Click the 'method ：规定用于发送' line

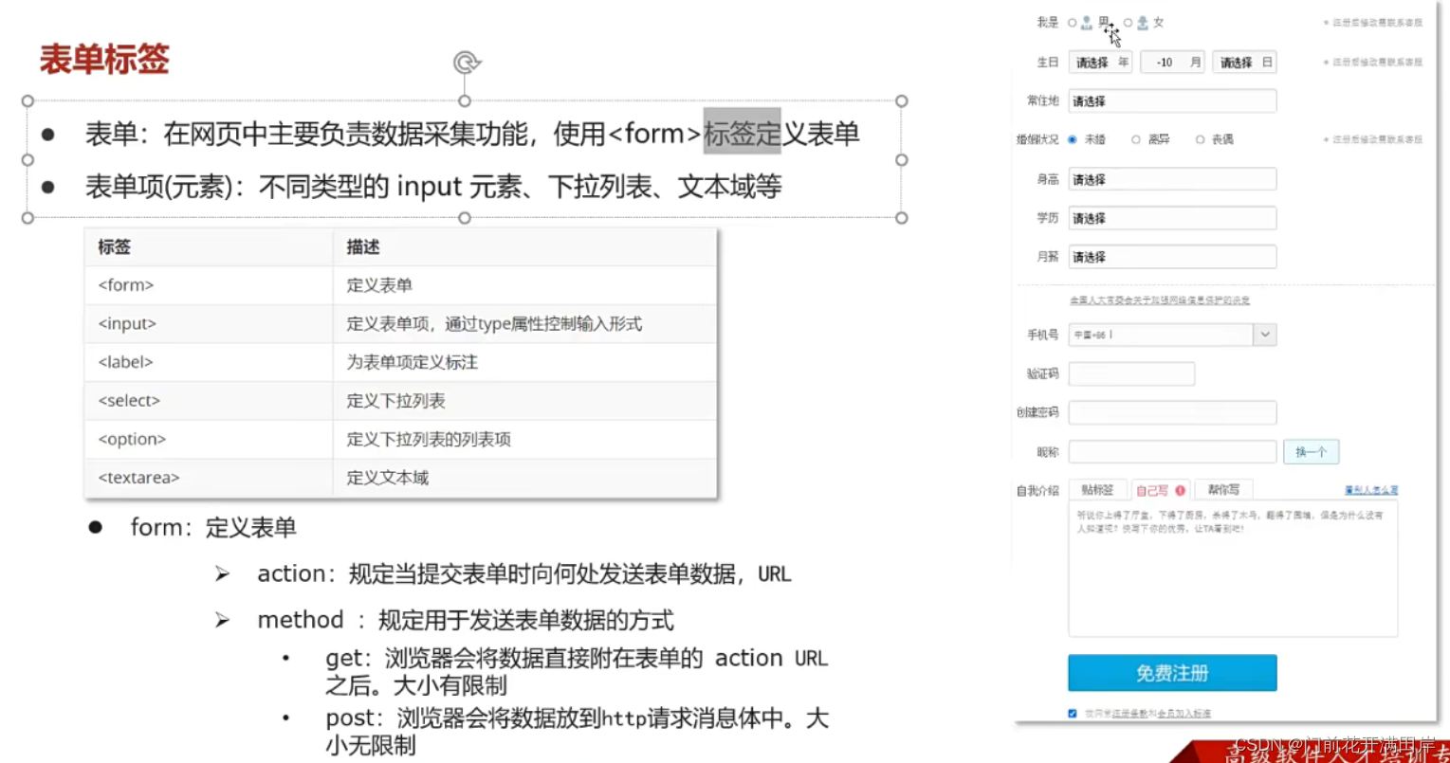pyautogui.click(x=466, y=621)
